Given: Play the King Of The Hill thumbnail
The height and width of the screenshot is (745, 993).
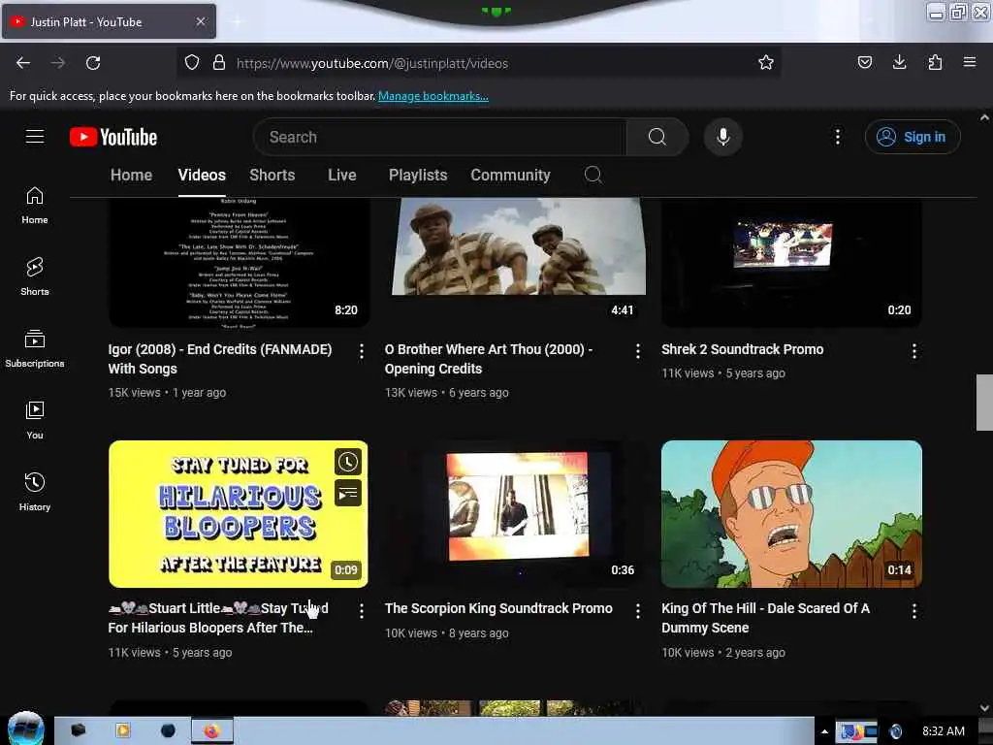Looking at the screenshot, I should (791, 514).
